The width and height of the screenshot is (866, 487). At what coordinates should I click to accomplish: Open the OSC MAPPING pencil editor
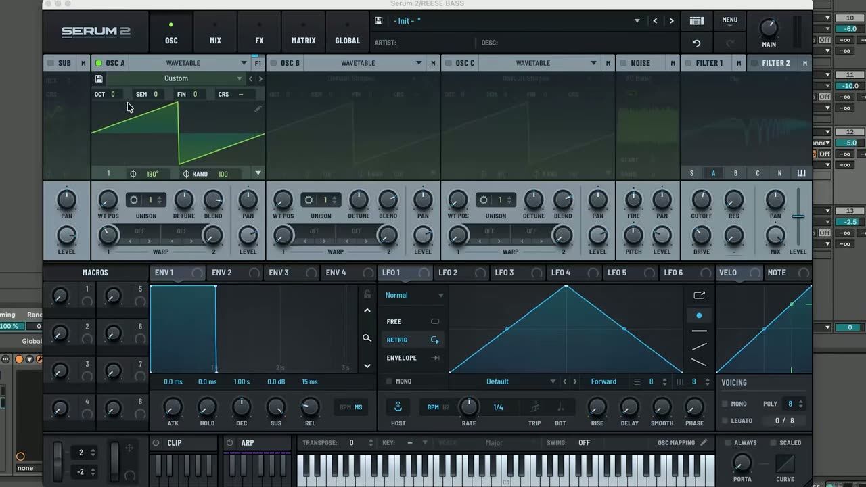pyautogui.click(x=704, y=443)
